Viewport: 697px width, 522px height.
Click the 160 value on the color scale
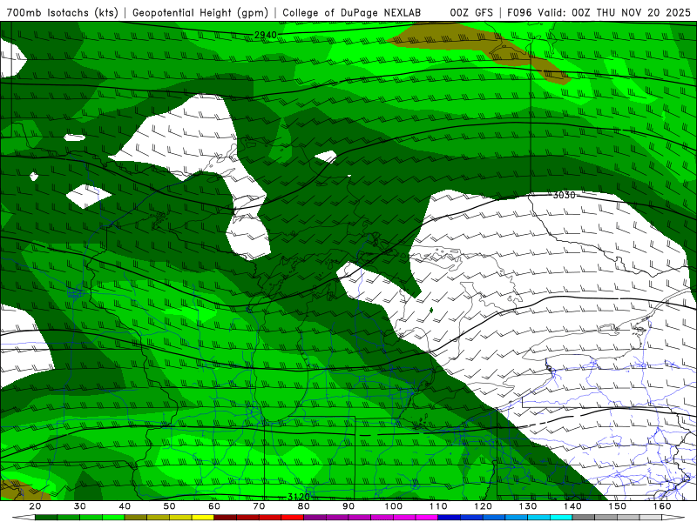pyautogui.click(x=662, y=506)
